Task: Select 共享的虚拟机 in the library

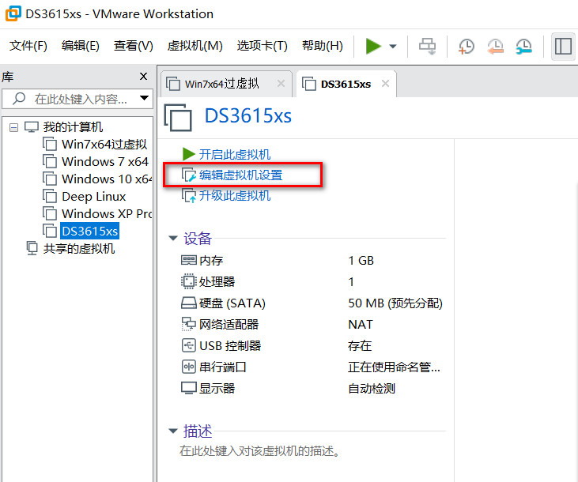Action: [79, 249]
